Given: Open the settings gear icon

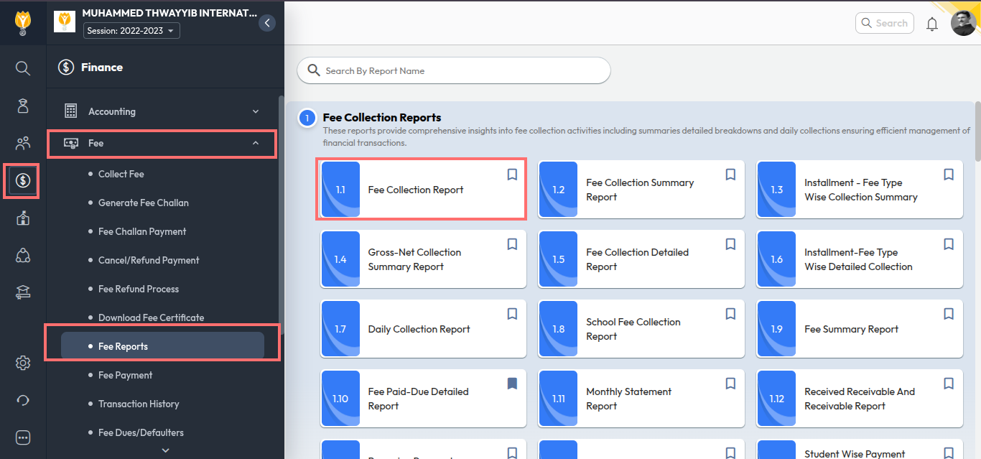Looking at the screenshot, I should point(23,363).
